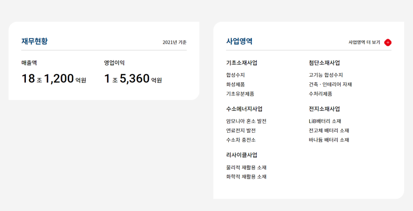Click the 전지소재사업 category heading
This screenshot has height=211, width=413.
324,109
